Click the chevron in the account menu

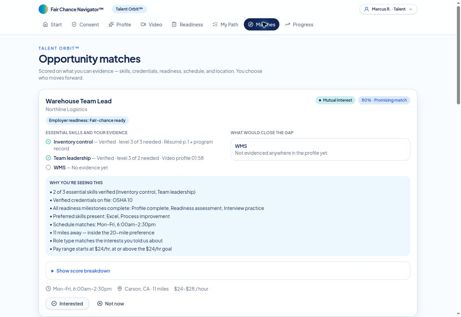click(x=411, y=9)
